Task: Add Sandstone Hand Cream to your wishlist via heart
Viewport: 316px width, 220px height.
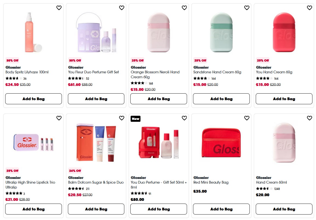Action: 247,8
